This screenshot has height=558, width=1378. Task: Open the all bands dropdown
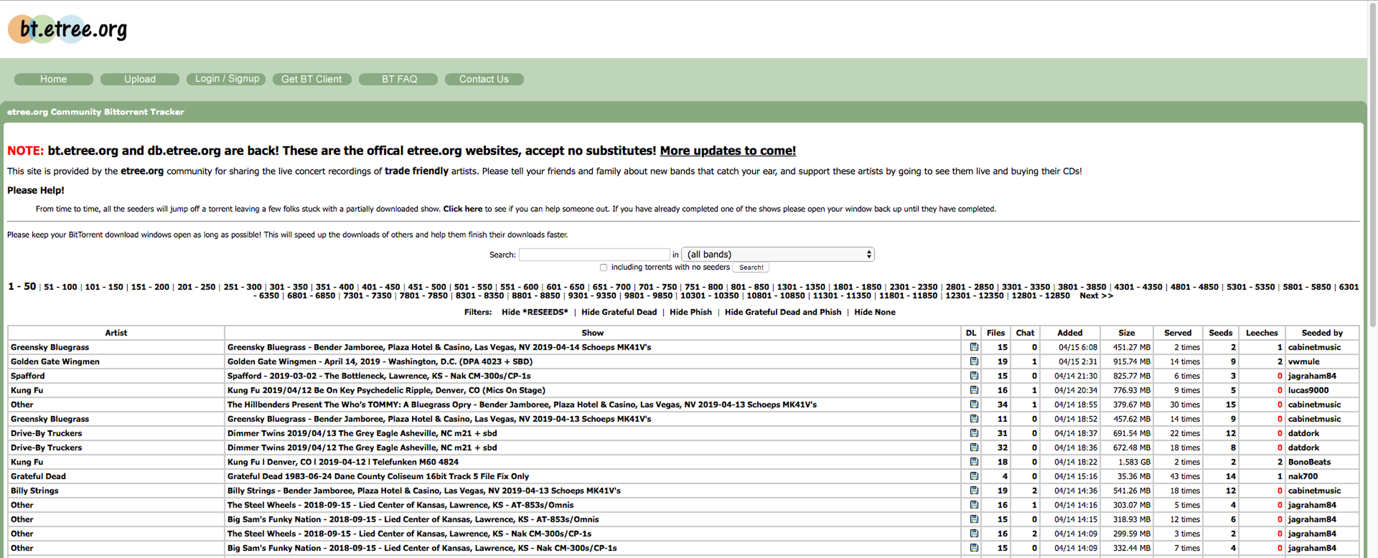tap(778, 254)
